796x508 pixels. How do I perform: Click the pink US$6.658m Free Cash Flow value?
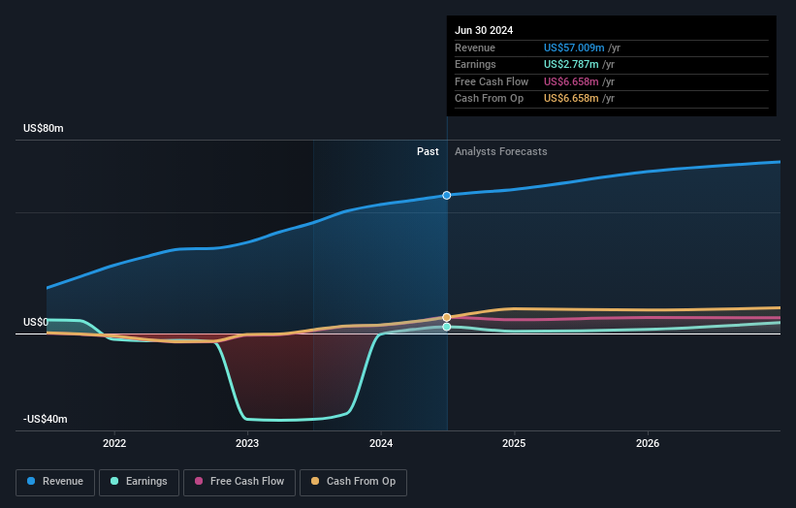click(x=571, y=81)
